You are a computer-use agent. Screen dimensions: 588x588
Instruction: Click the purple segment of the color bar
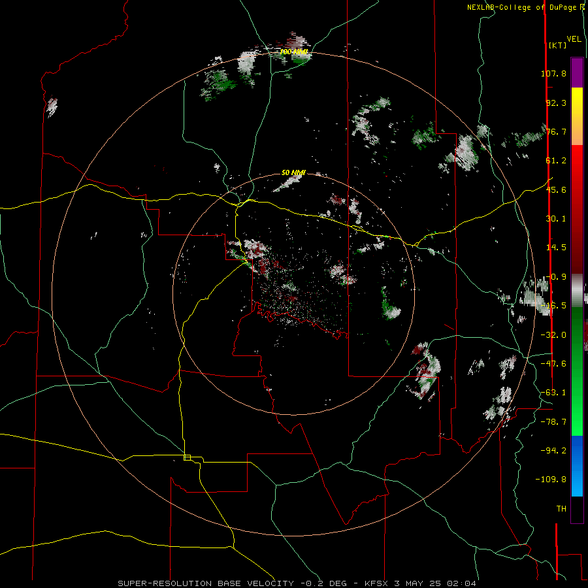pos(577,73)
